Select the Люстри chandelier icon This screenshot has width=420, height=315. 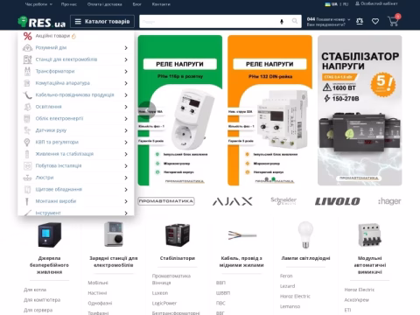[27, 178]
